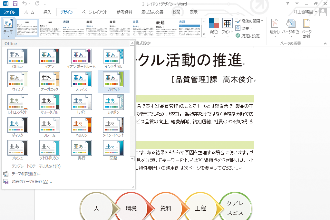Screen dimensions: 330x220
Task: Select first style set thumbnail in gallery
Action: [x=27, y=28]
